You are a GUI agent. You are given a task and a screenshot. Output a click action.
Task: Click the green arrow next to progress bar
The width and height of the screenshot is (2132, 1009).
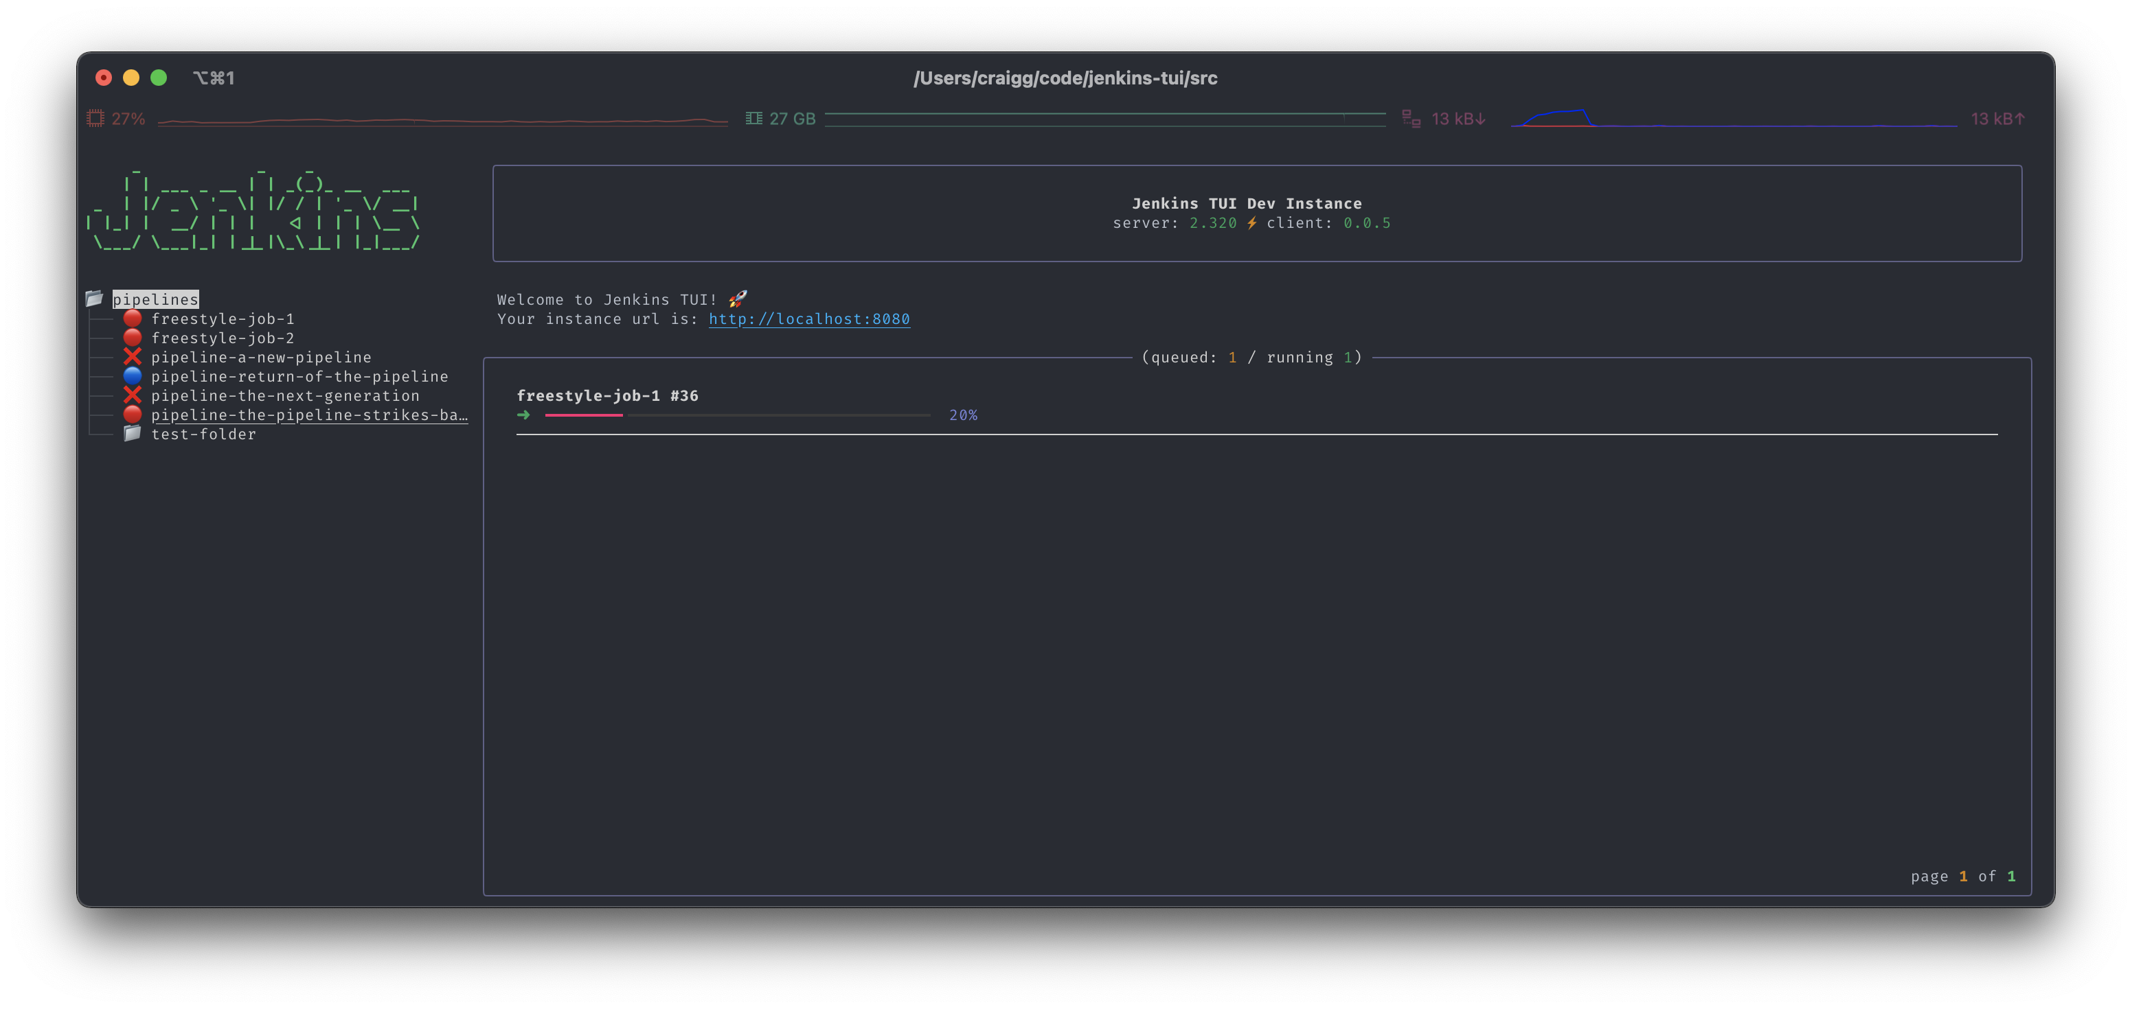click(523, 415)
